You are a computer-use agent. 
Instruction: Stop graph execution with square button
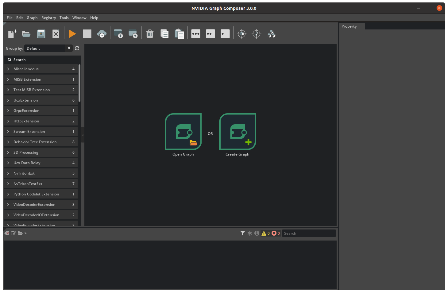(x=87, y=34)
